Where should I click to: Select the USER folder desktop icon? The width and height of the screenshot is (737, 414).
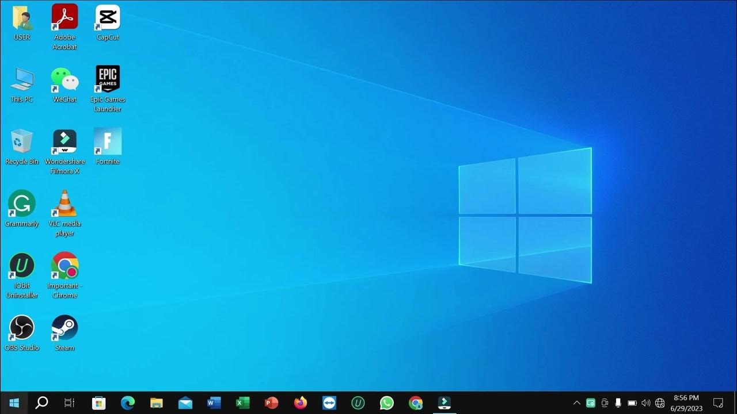22,23
